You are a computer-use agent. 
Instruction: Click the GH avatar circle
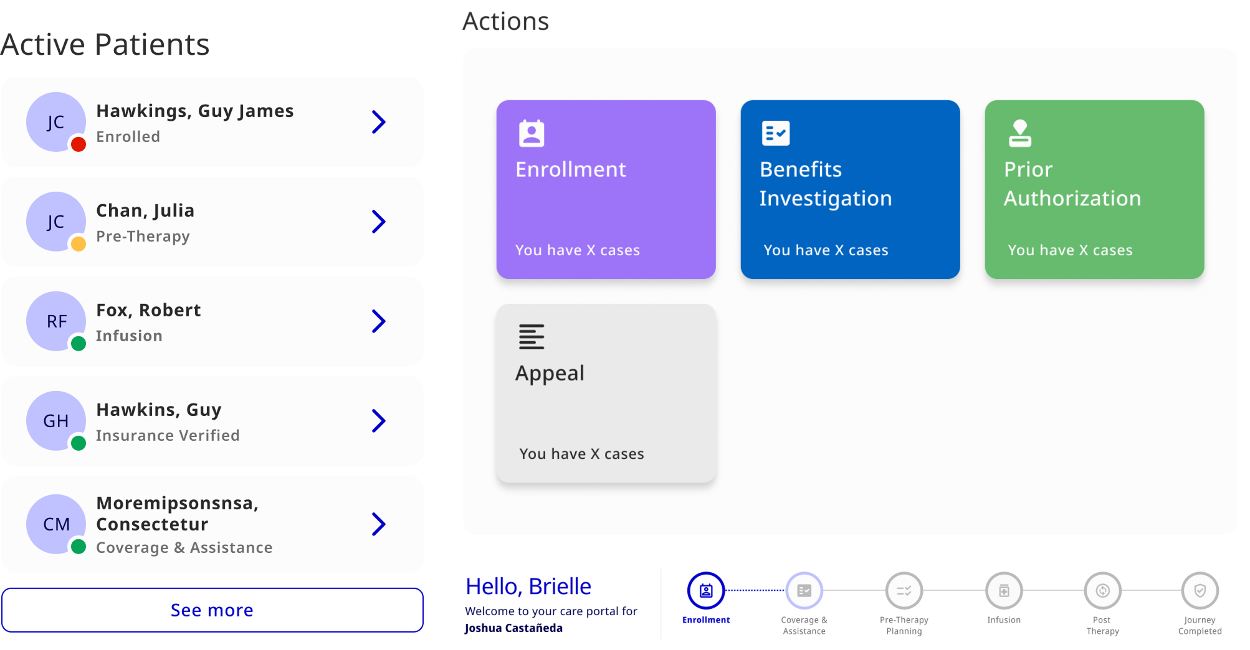56,421
